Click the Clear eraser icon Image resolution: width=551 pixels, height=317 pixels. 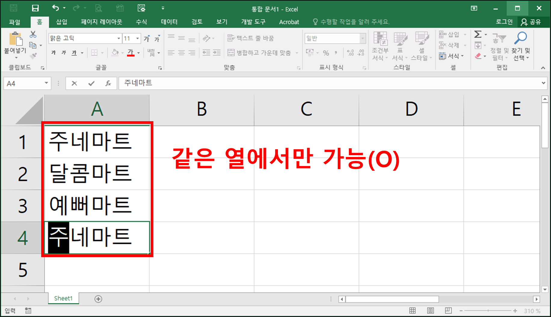[478, 56]
